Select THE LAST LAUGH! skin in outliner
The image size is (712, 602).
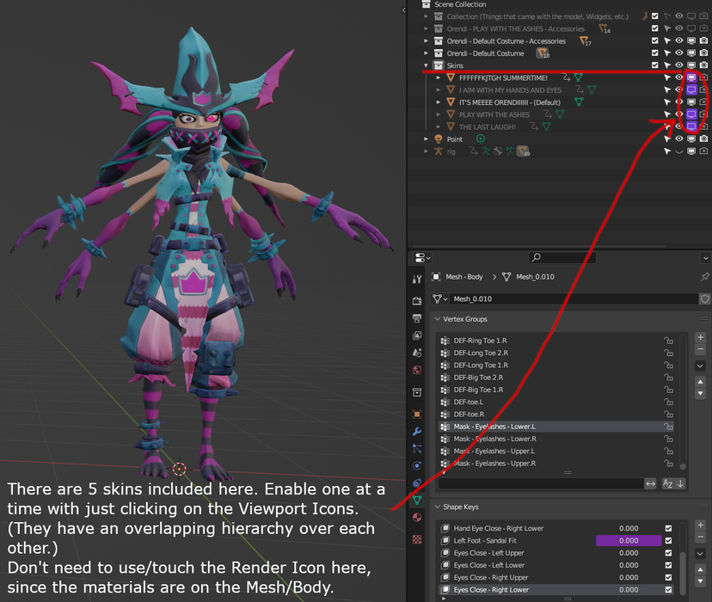pyautogui.click(x=487, y=126)
